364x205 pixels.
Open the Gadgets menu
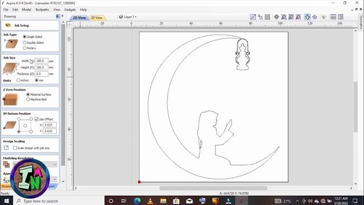(x=70, y=10)
